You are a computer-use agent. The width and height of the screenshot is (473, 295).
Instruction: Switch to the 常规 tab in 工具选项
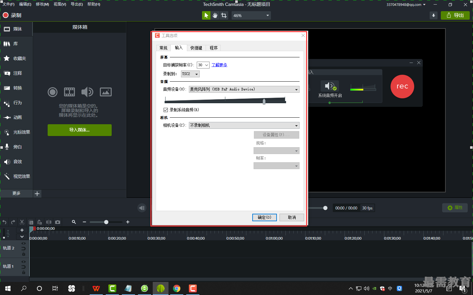[164, 48]
